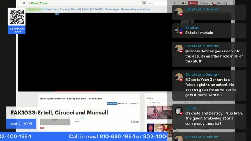Open the Forums link

coord(64,9)
